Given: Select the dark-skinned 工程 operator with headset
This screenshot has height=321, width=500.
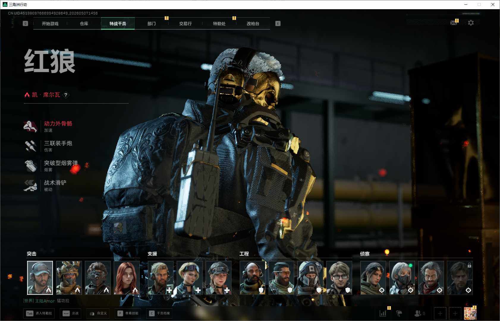Looking at the screenshot, I should tap(253, 278).
